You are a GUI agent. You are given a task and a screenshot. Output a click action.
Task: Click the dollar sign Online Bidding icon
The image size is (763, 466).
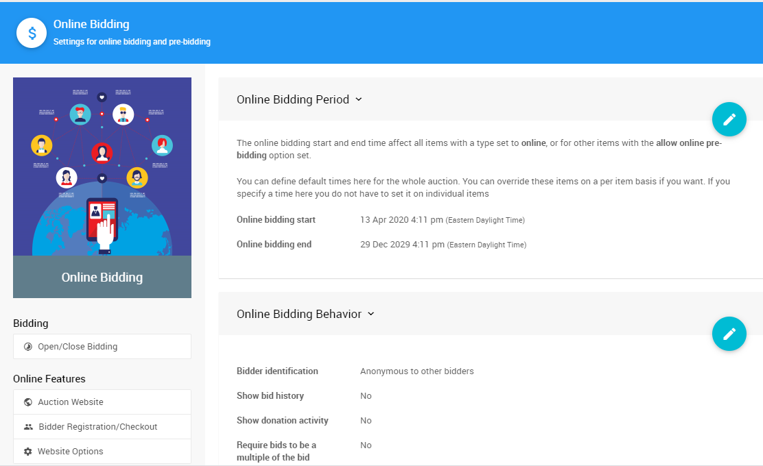32,33
